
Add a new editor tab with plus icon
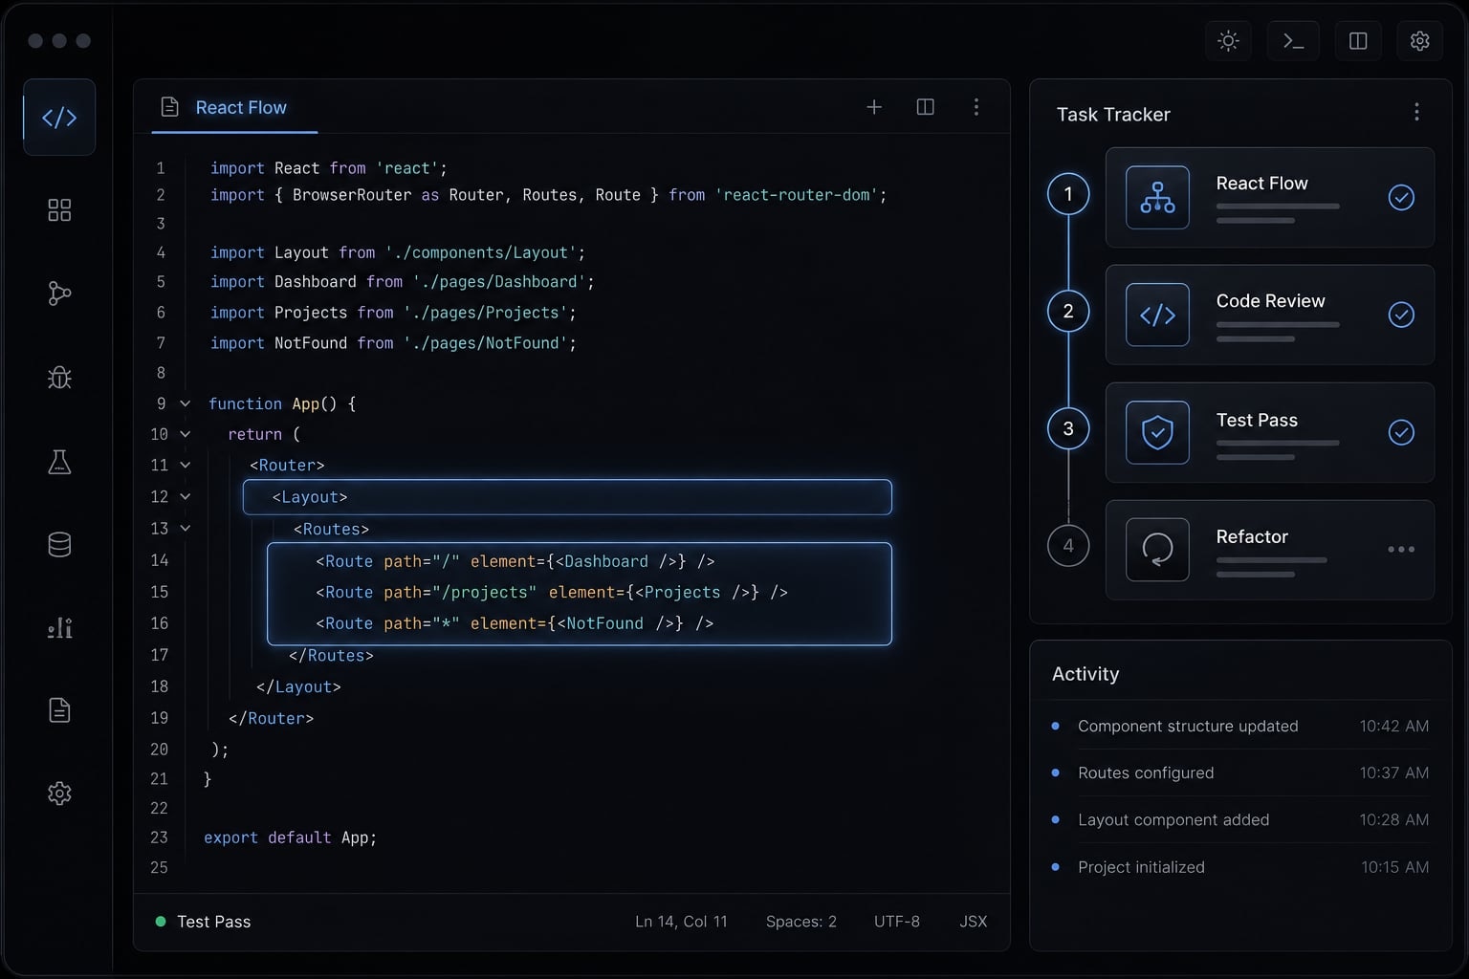tap(874, 107)
